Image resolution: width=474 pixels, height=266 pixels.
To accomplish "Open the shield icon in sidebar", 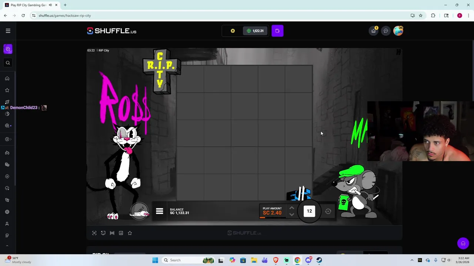I will tap(7, 200).
